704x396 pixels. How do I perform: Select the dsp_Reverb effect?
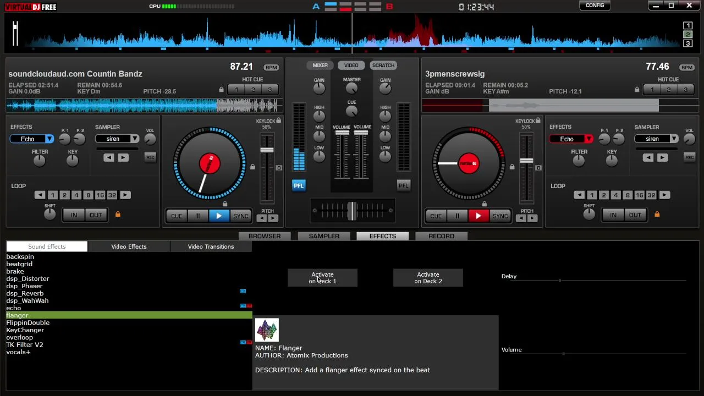[129, 294]
